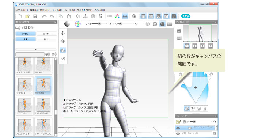Click the radiating dashes toolbar icon
254x140 pixels.
pyautogui.click(x=78, y=16)
